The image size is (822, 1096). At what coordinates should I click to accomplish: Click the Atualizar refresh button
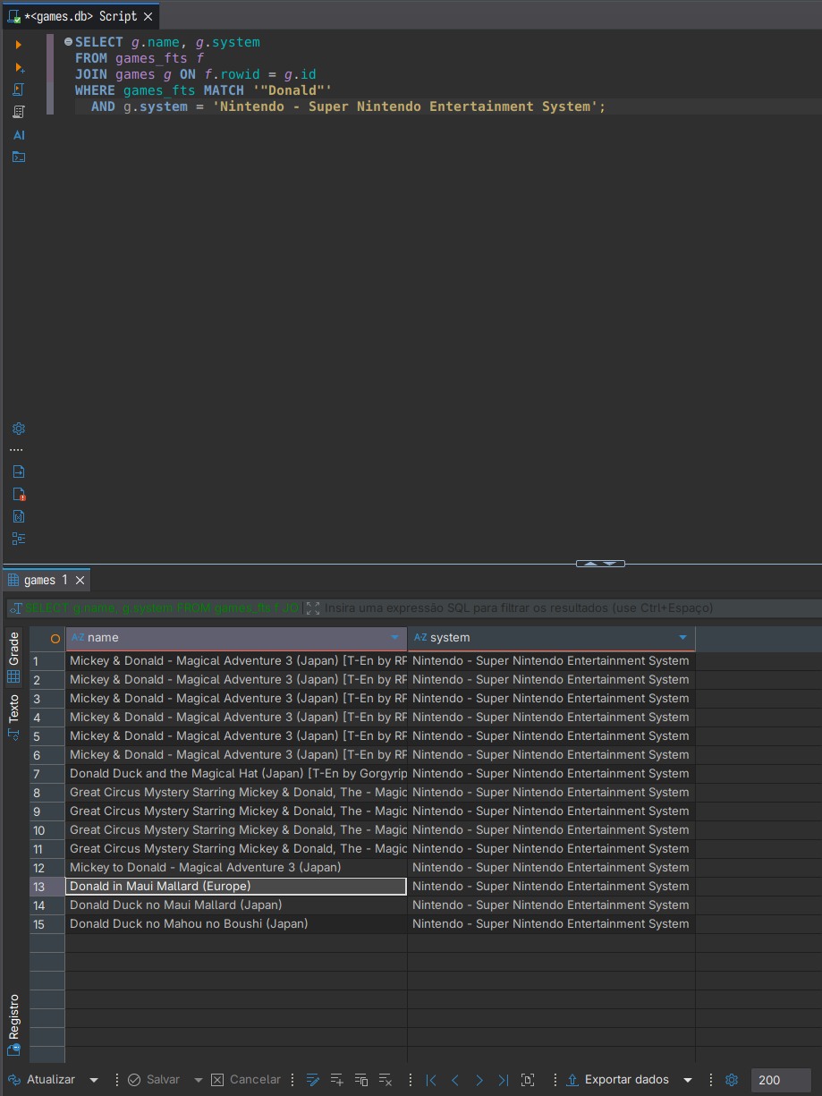coord(42,1080)
